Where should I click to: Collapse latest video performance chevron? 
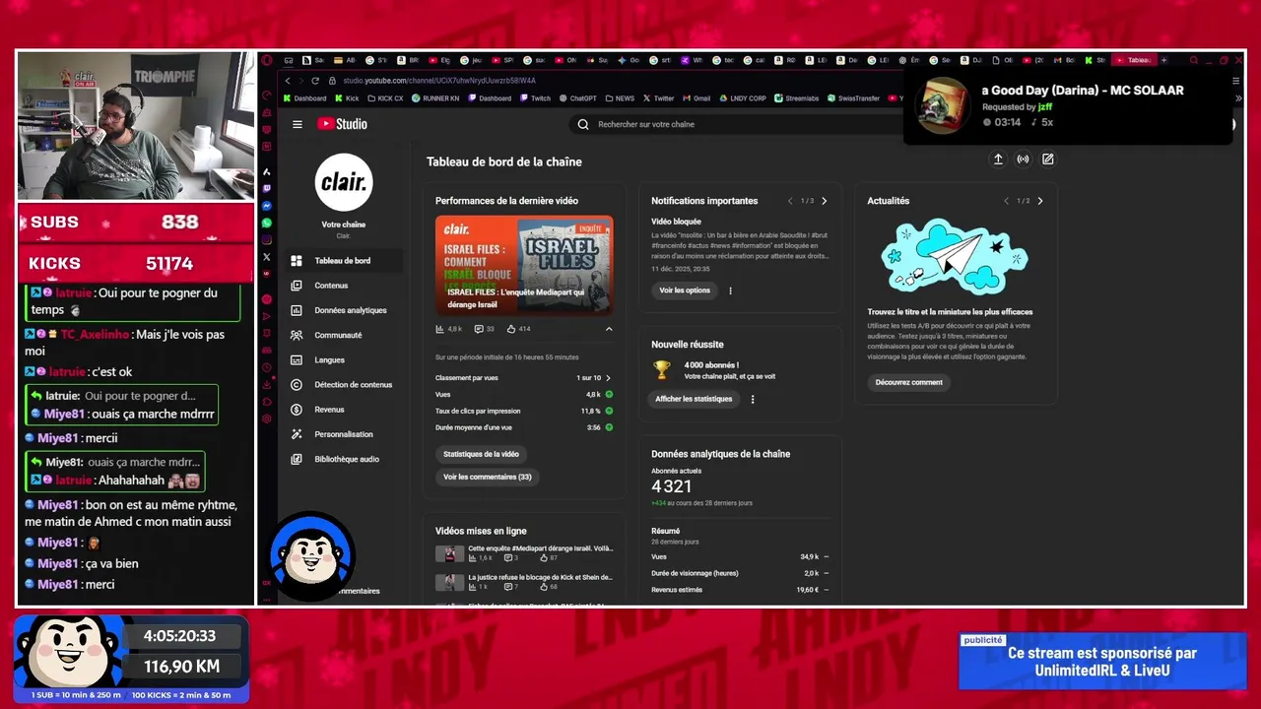pos(609,329)
